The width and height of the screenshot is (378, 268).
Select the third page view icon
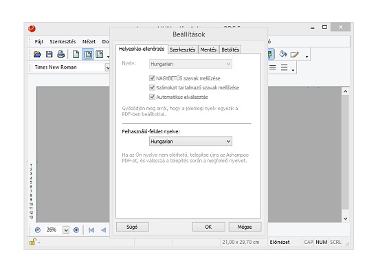coord(100,54)
